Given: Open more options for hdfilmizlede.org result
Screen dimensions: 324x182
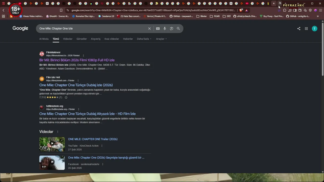Looking at the screenshot, I should tap(78, 109).
